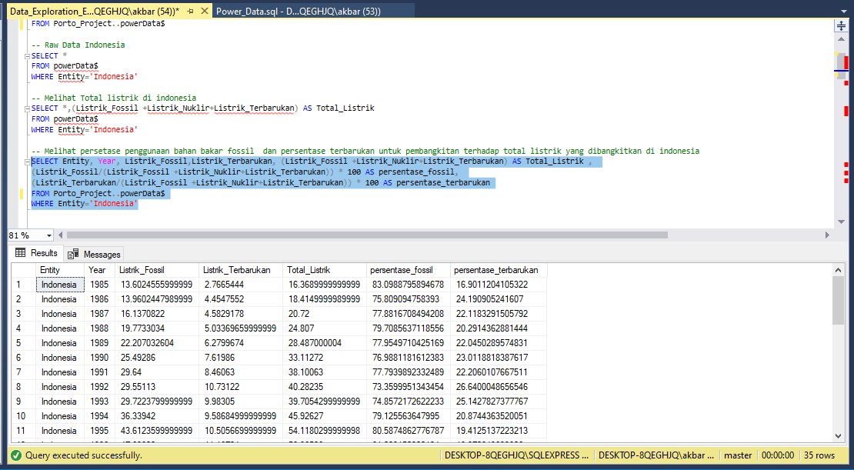Click the editor horizontal scroll right arrow
Image resolution: width=854 pixels, height=470 pixels.
click(827, 235)
